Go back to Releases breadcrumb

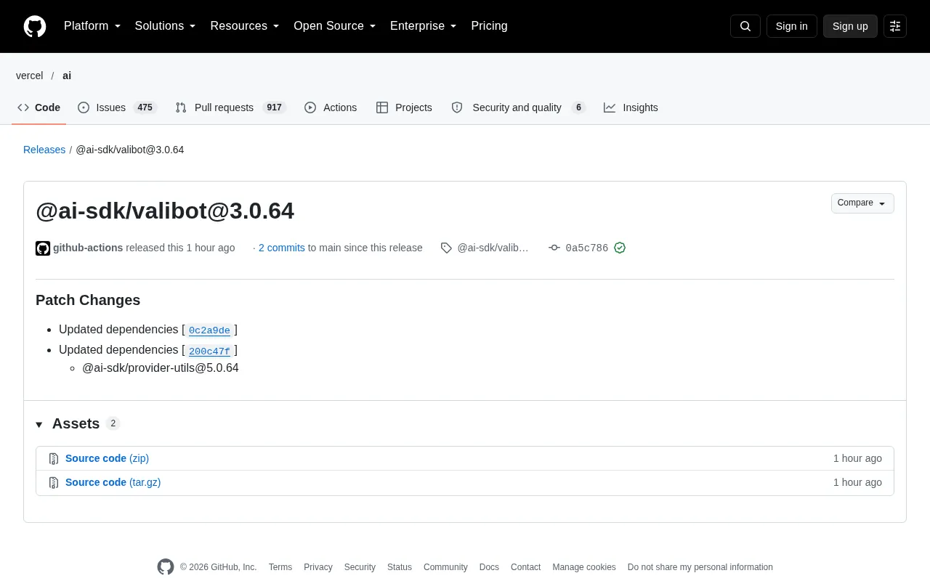point(44,150)
